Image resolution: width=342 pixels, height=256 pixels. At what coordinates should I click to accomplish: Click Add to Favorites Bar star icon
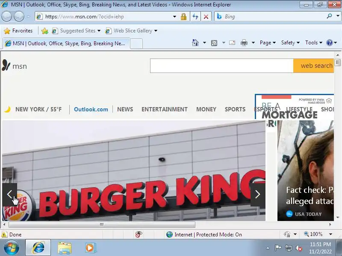point(45,31)
